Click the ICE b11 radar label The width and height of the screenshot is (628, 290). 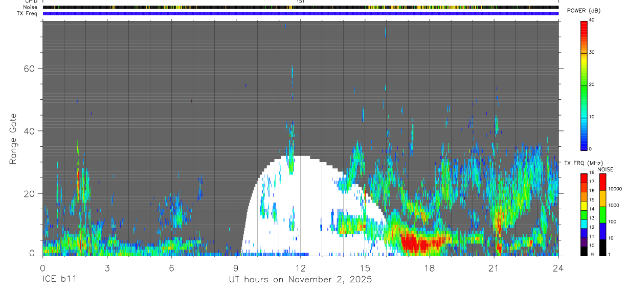click(x=60, y=280)
